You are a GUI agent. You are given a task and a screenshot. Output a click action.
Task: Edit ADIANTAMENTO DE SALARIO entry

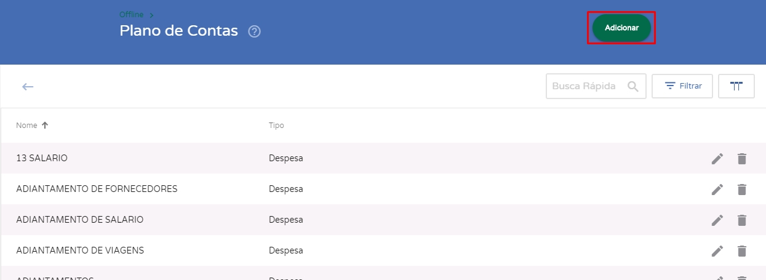click(717, 220)
